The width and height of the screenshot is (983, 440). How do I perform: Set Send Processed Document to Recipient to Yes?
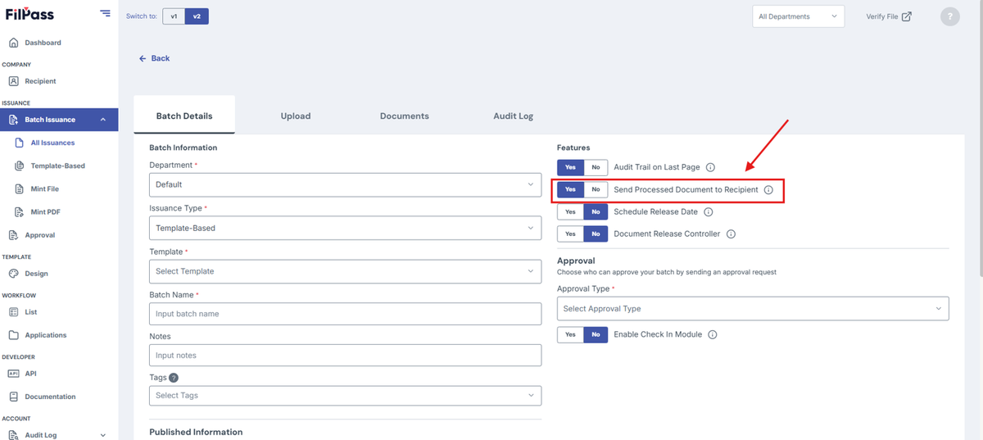(570, 189)
